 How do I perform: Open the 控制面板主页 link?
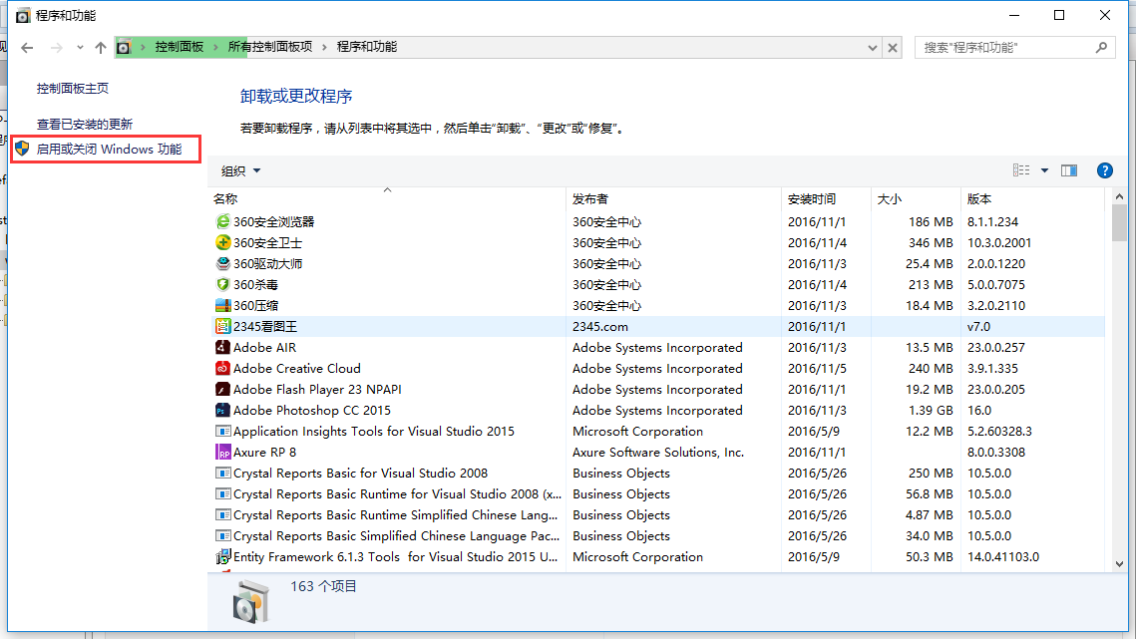coord(73,89)
